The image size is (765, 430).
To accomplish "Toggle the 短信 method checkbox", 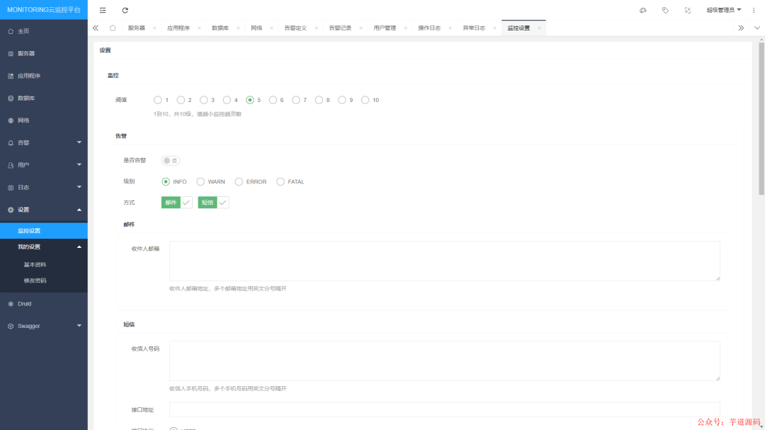I will [x=213, y=203].
